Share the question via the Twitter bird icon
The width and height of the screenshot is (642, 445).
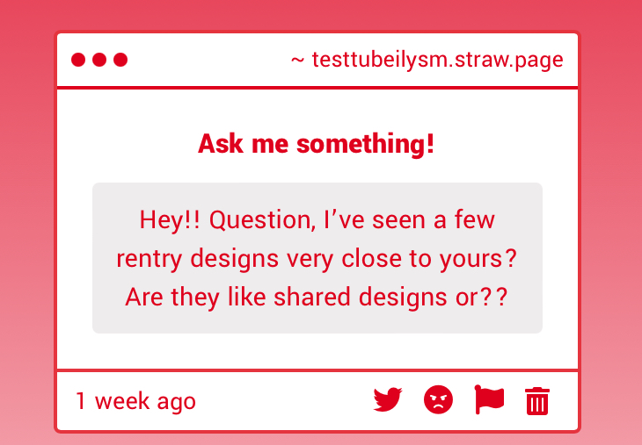[x=388, y=400]
